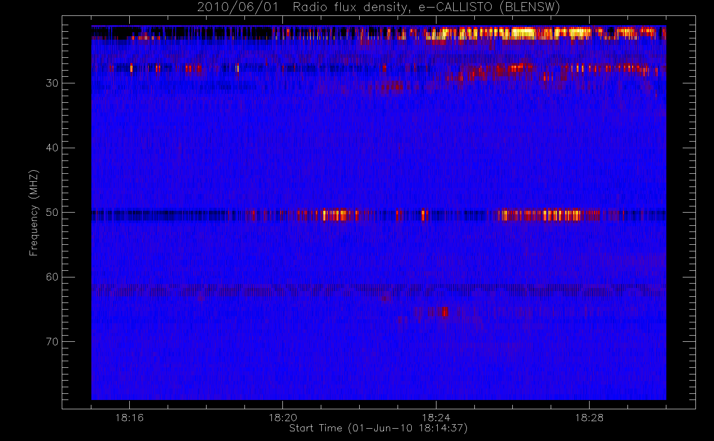Click the date "2010/06/01" in the title
Screen dimensions: 714x441
(238, 7)
